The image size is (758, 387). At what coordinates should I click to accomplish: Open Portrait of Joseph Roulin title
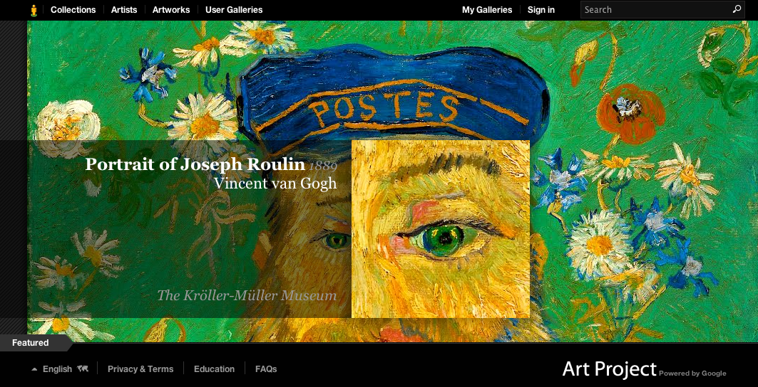[x=195, y=164]
